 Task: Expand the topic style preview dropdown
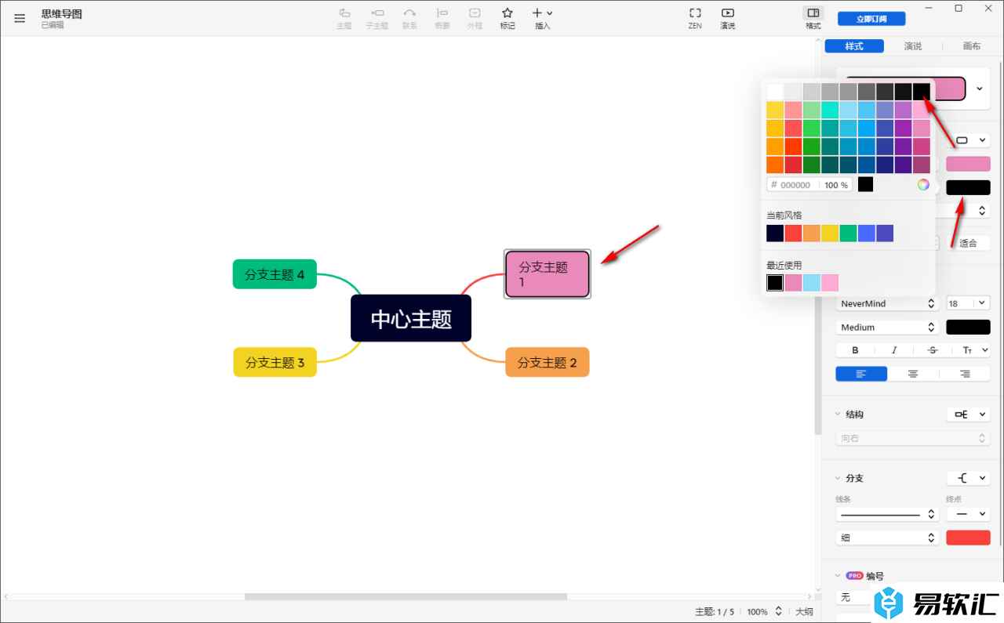tap(979, 89)
